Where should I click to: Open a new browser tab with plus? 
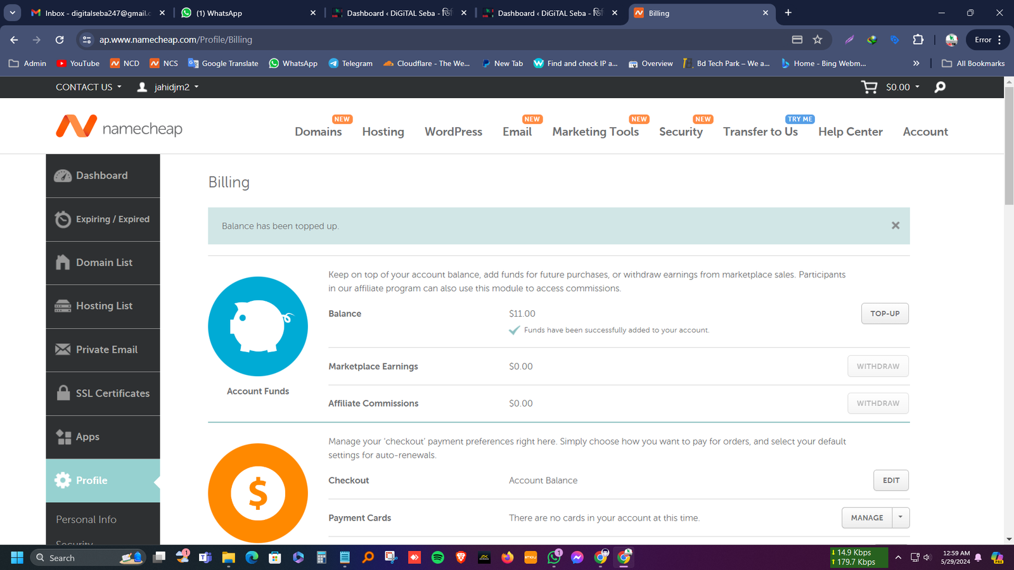coord(788,13)
